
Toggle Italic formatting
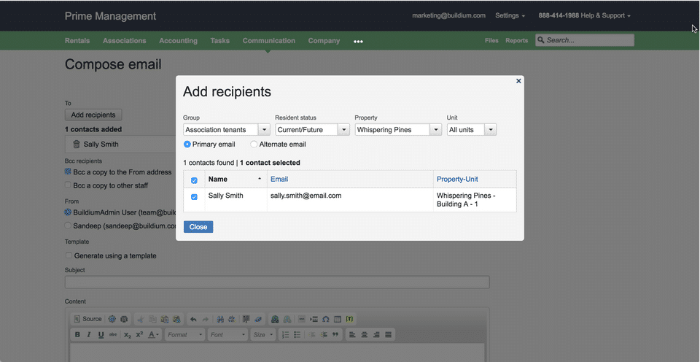tap(89, 335)
